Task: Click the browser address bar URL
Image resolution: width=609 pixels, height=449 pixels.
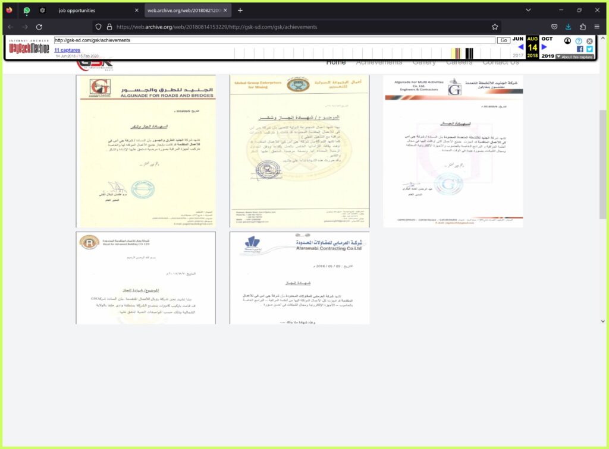Action: tap(216, 27)
